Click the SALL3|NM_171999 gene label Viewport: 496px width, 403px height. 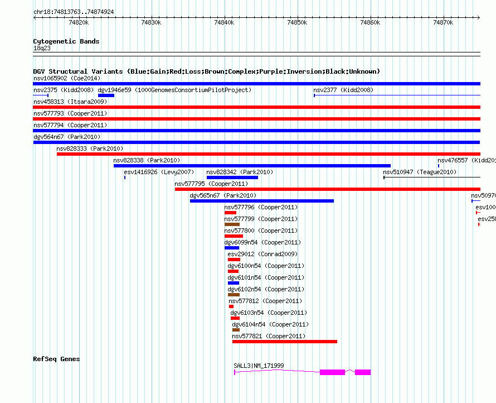pyautogui.click(x=259, y=366)
